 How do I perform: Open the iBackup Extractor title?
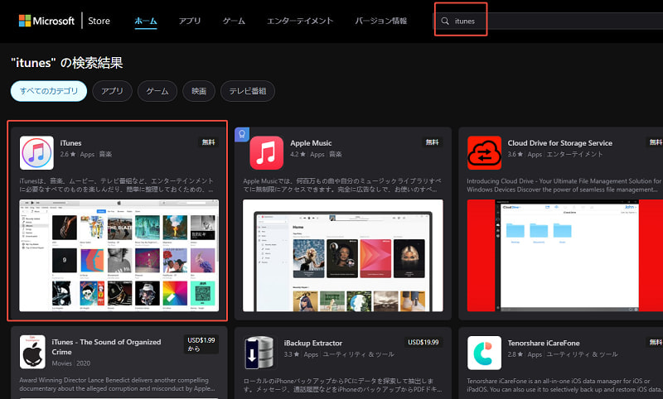pyautogui.click(x=313, y=343)
